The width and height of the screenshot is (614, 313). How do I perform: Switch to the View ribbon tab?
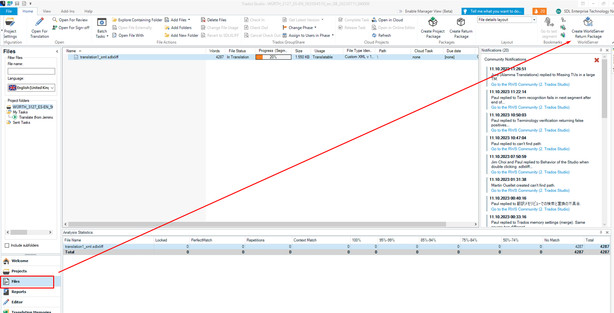pyautogui.click(x=47, y=11)
